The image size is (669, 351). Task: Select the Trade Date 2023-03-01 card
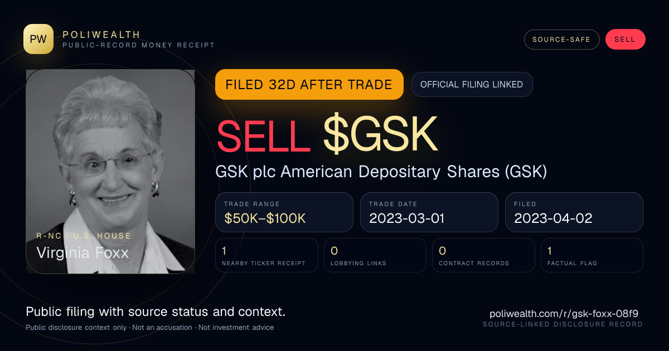(429, 212)
